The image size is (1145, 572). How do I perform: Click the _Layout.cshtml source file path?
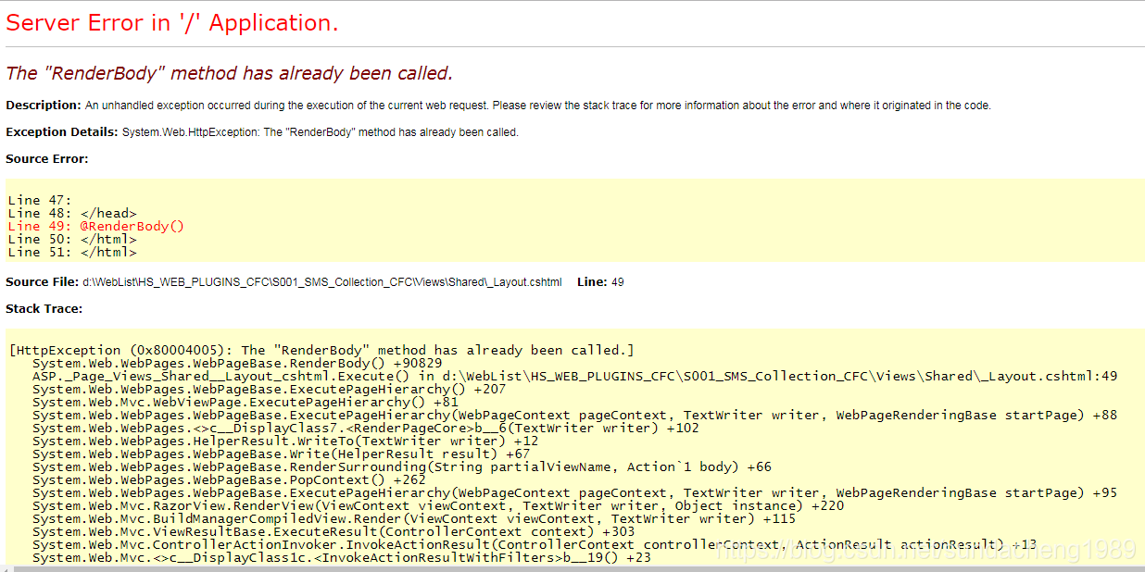pyautogui.click(x=322, y=281)
